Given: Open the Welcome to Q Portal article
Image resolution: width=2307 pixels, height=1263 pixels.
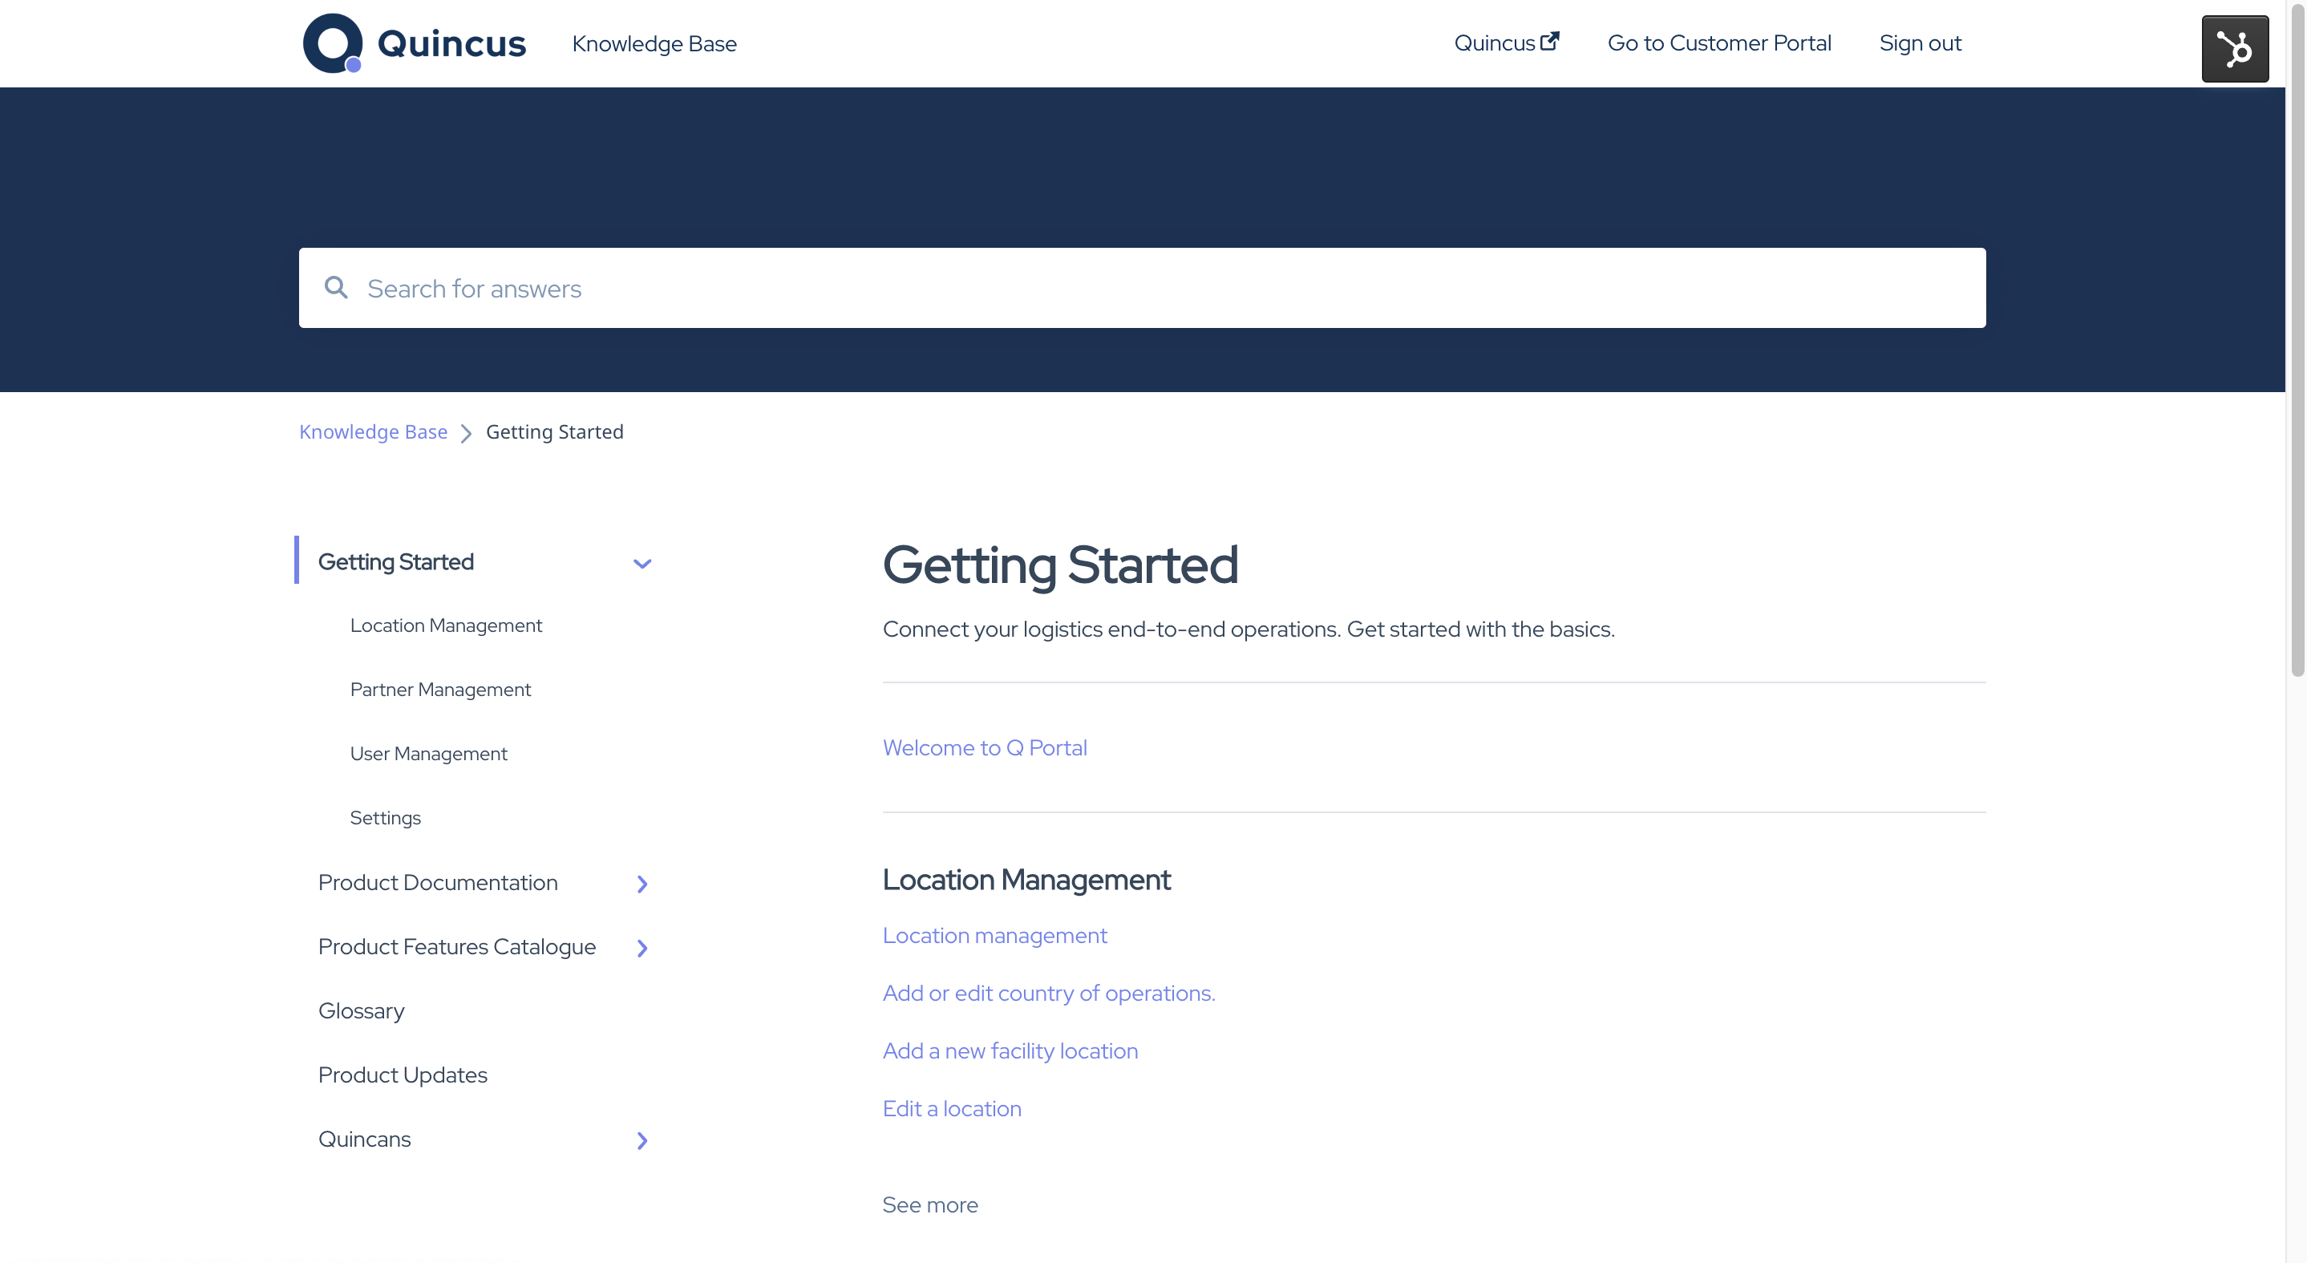Looking at the screenshot, I should (x=984, y=748).
